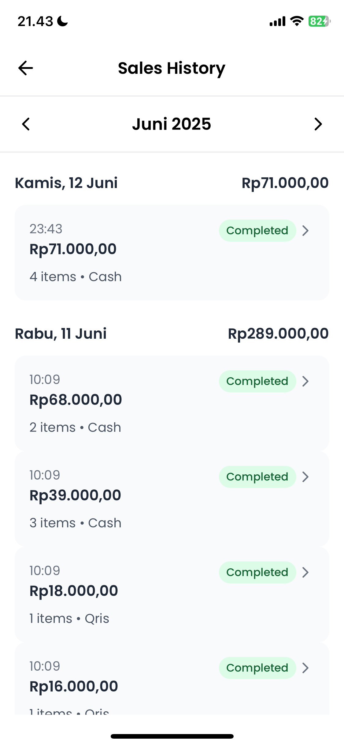Go to previous month with left chevron
344x746 pixels.
pos(26,124)
